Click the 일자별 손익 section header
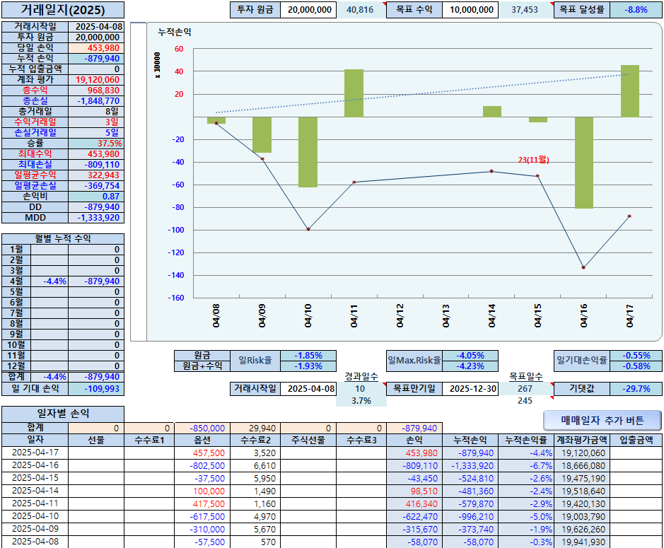This screenshot has width=664, height=548. [x=63, y=414]
